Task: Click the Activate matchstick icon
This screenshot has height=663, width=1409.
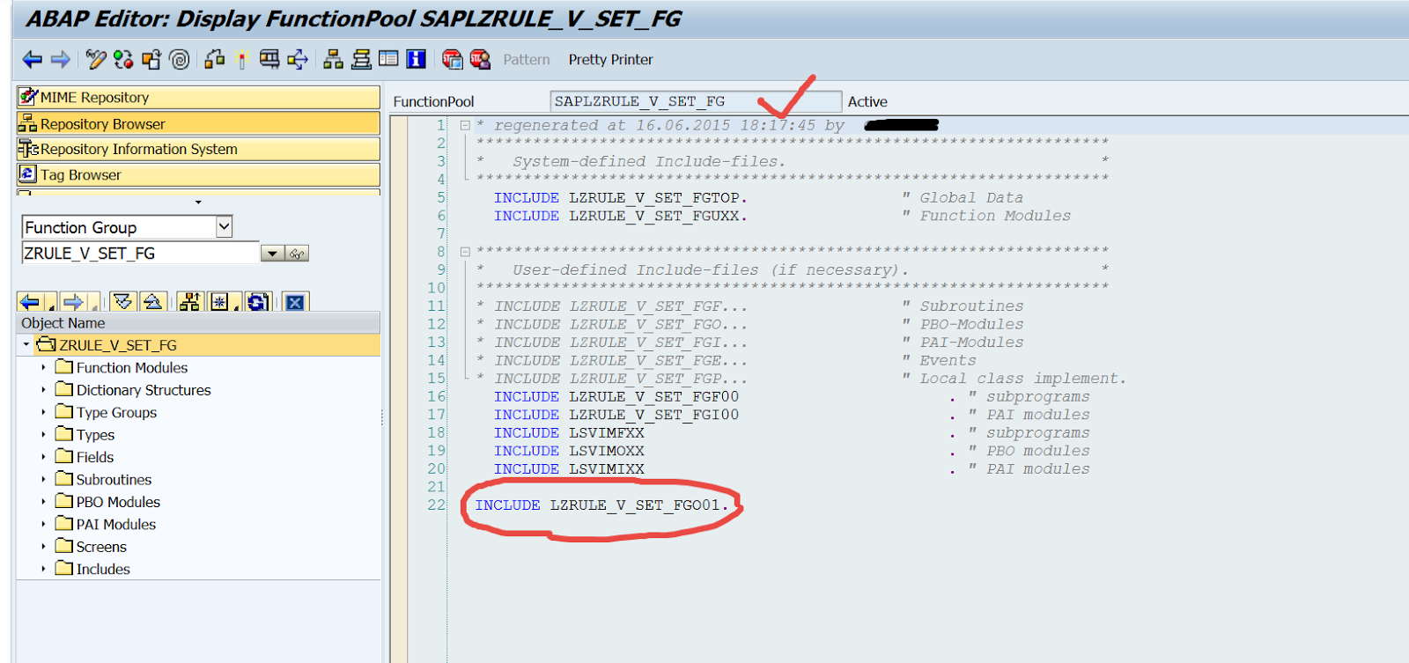Action: point(242,59)
